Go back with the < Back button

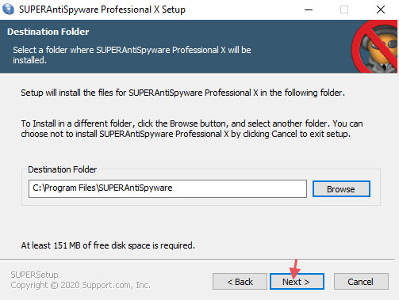click(x=240, y=282)
